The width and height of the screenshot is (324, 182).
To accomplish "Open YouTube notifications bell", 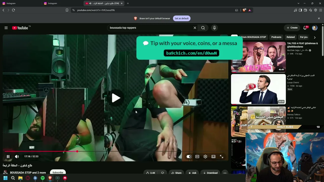I will 305,28.
